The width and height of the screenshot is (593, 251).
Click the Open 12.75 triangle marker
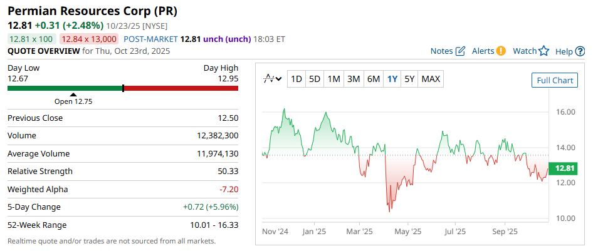click(73, 95)
